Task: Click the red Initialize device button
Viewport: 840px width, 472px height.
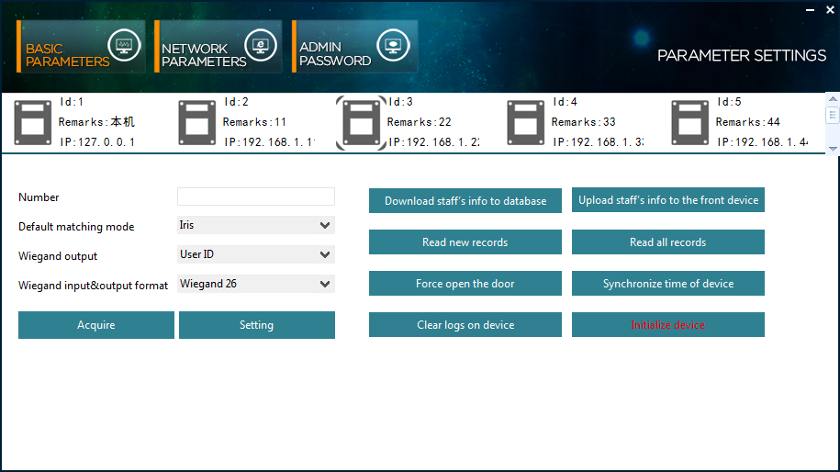Action: click(x=667, y=325)
